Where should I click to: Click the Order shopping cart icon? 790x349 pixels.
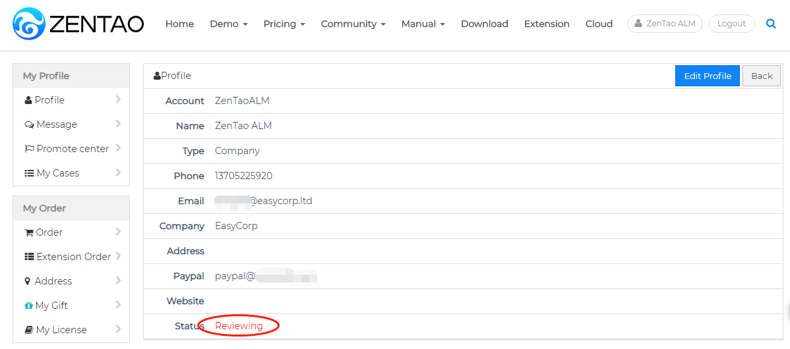point(29,232)
